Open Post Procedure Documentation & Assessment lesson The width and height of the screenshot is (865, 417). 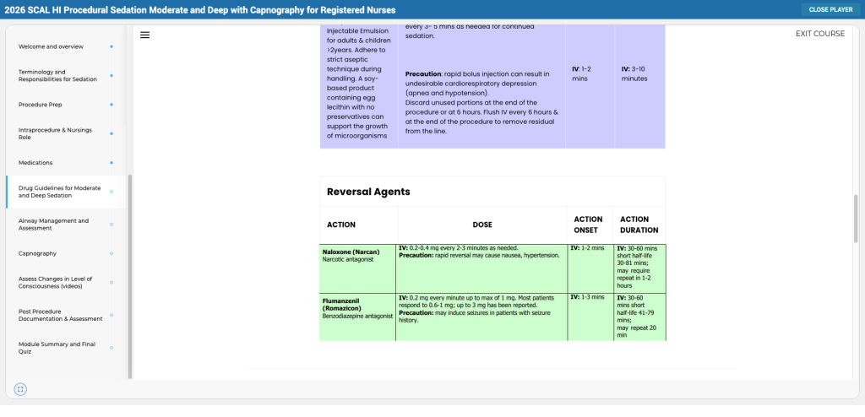60,315
